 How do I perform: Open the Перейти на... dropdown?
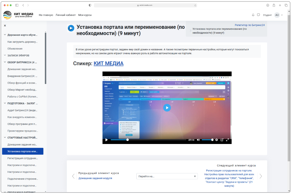tap(167, 176)
